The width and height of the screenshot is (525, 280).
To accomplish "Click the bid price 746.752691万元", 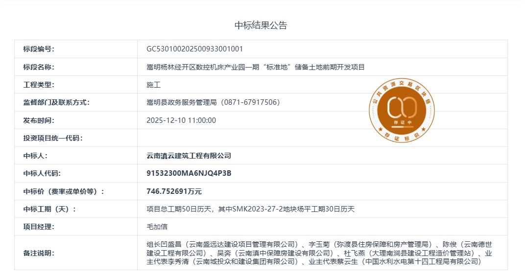I will click(174, 191).
